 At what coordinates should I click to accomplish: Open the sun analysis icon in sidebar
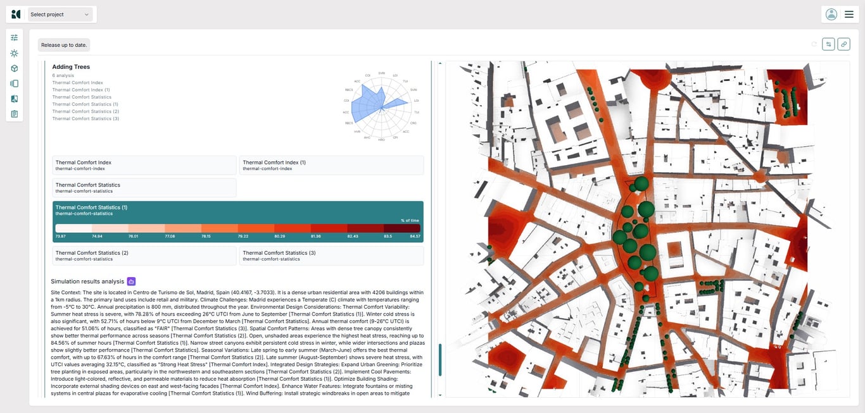(x=15, y=53)
